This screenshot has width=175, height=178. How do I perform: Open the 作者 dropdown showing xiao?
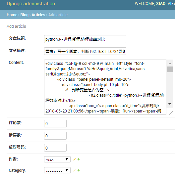pos(57,159)
